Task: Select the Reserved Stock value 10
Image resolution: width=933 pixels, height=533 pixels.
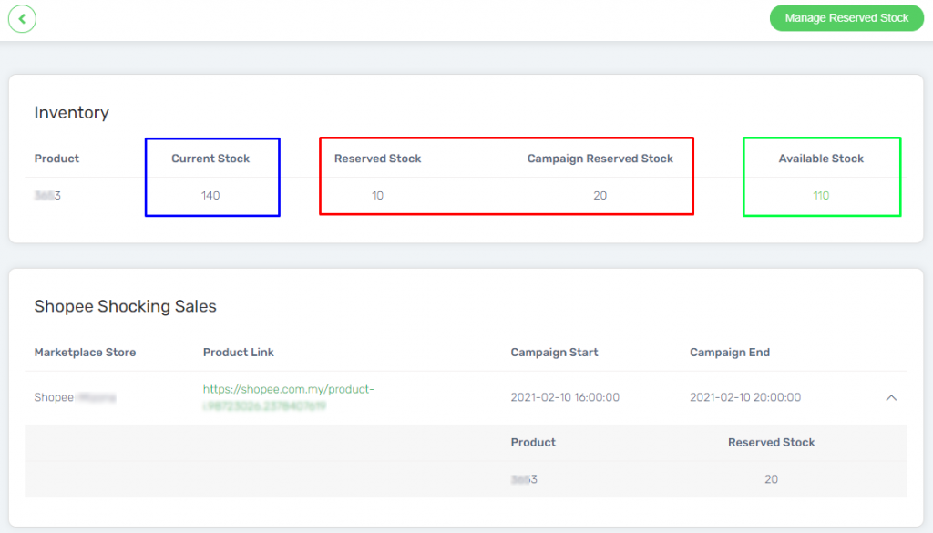Action: 377,195
